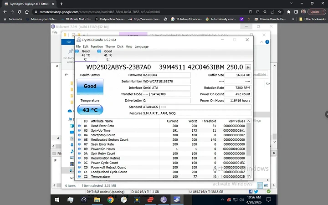Select disk C: Good 43 °C tab
328x205 pixels.
click(x=86, y=55)
